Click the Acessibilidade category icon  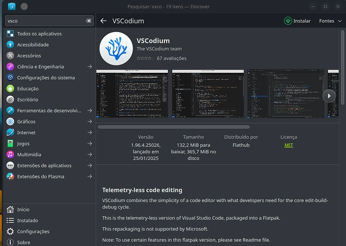pos(10,45)
